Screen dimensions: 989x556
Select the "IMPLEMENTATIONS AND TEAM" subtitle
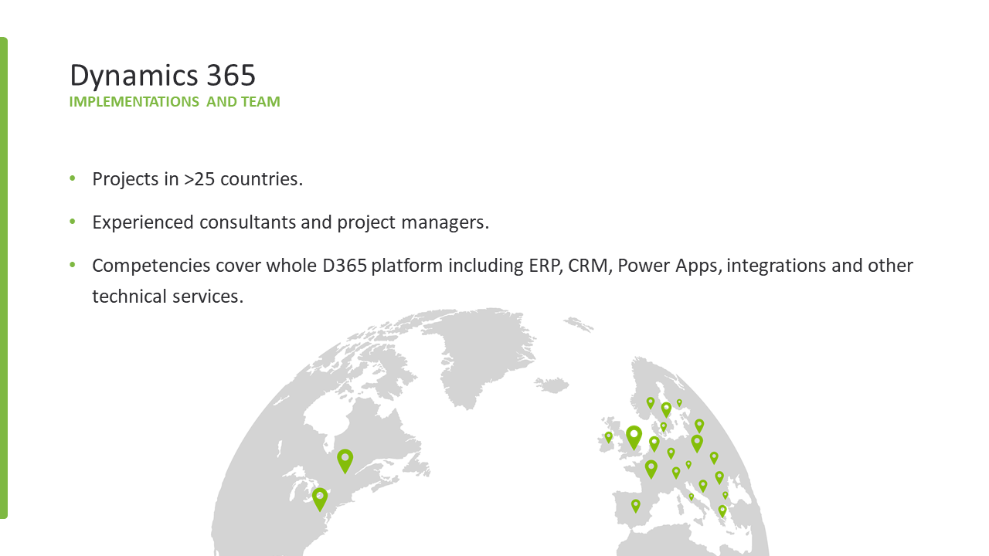point(175,102)
